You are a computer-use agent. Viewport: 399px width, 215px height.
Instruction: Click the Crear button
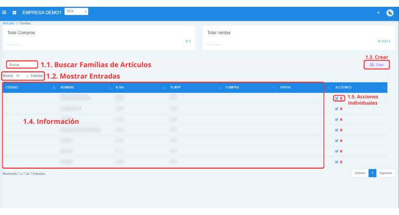click(377, 65)
